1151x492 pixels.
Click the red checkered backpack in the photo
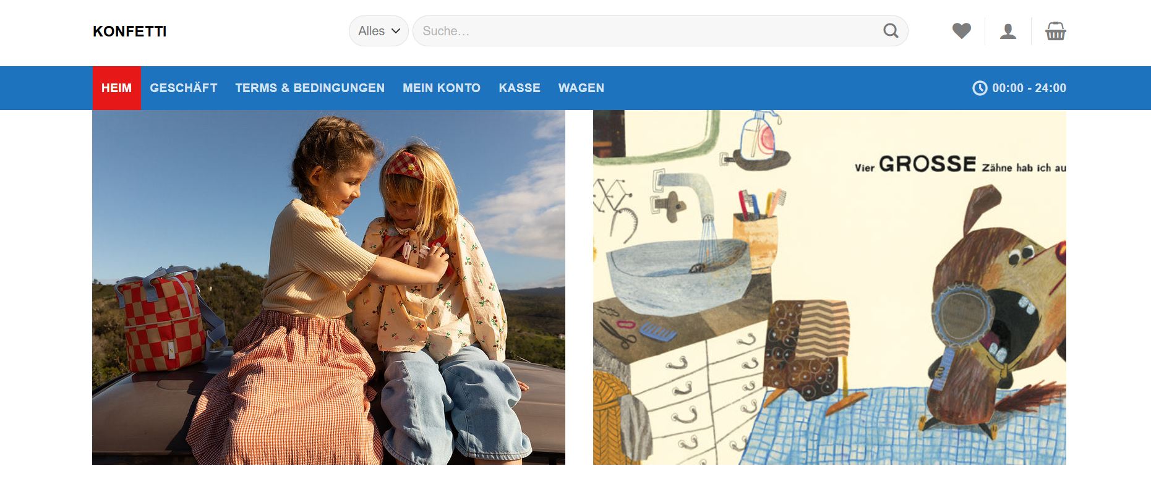162,321
